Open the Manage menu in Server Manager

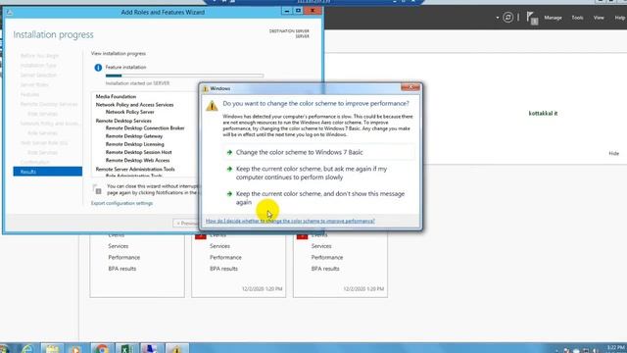click(x=553, y=18)
